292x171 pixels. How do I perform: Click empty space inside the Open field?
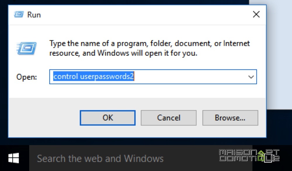(190, 77)
